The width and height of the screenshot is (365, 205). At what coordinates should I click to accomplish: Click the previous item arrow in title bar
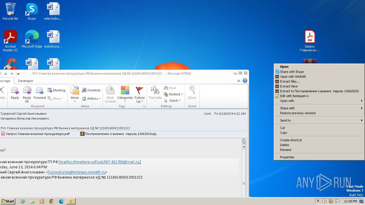[5, 74]
